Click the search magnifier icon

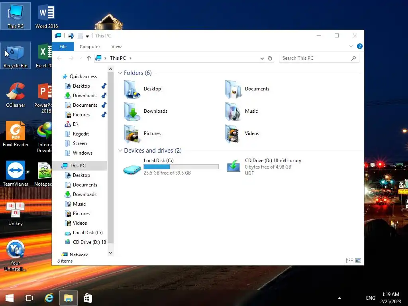(353, 58)
